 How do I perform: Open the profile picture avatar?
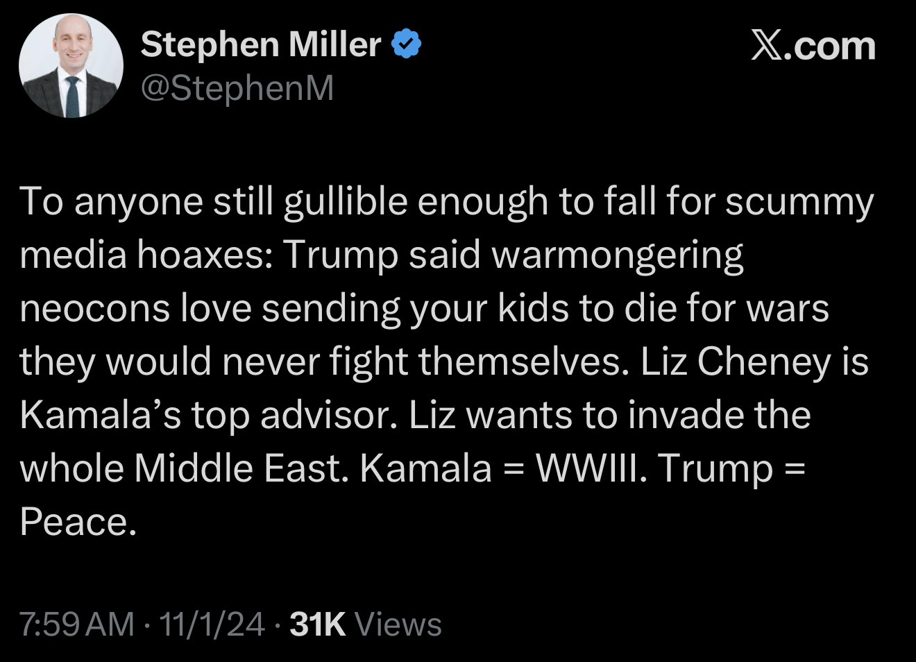pos(71,66)
